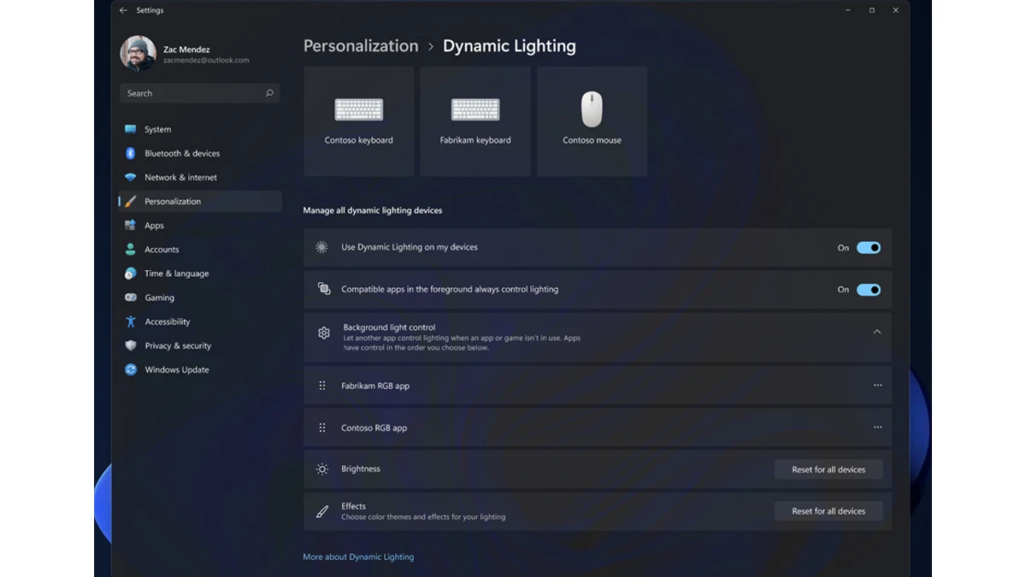Go to Time & language settings
Image resolution: width=1026 pixels, height=577 pixels.
coord(200,274)
